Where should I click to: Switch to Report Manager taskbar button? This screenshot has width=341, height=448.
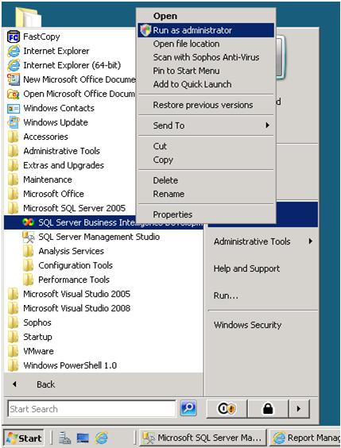pyautogui.click(x=305, y=438)
